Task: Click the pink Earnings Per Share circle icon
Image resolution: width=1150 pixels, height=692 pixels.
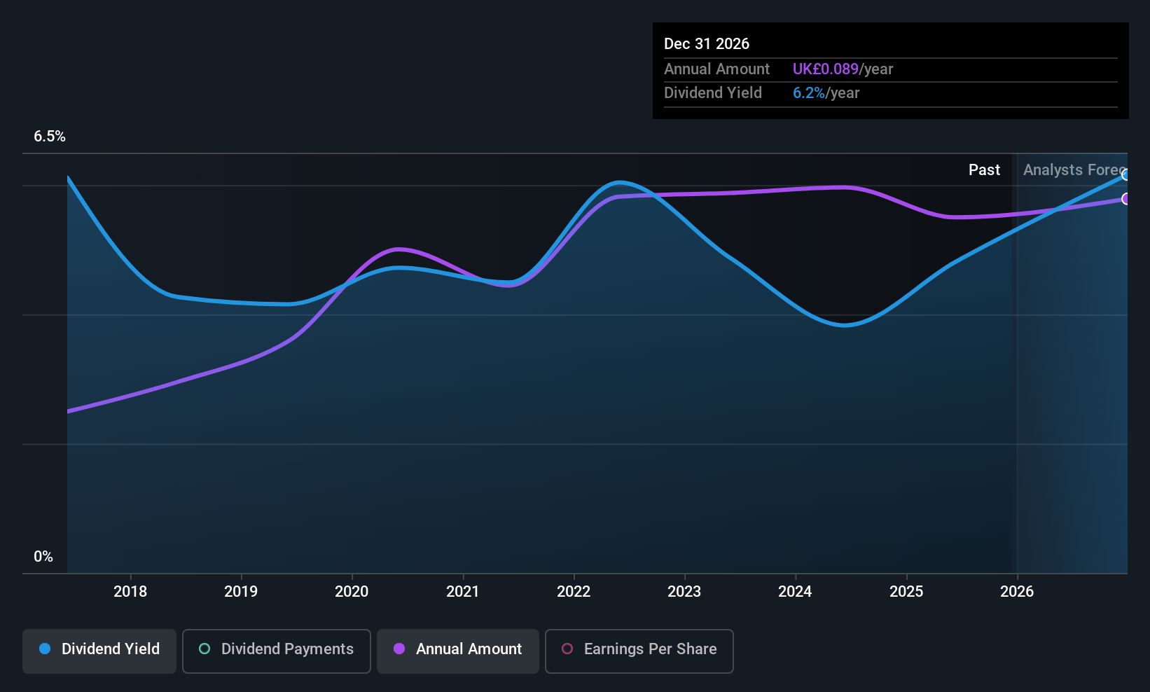Action: pos(567,649)
